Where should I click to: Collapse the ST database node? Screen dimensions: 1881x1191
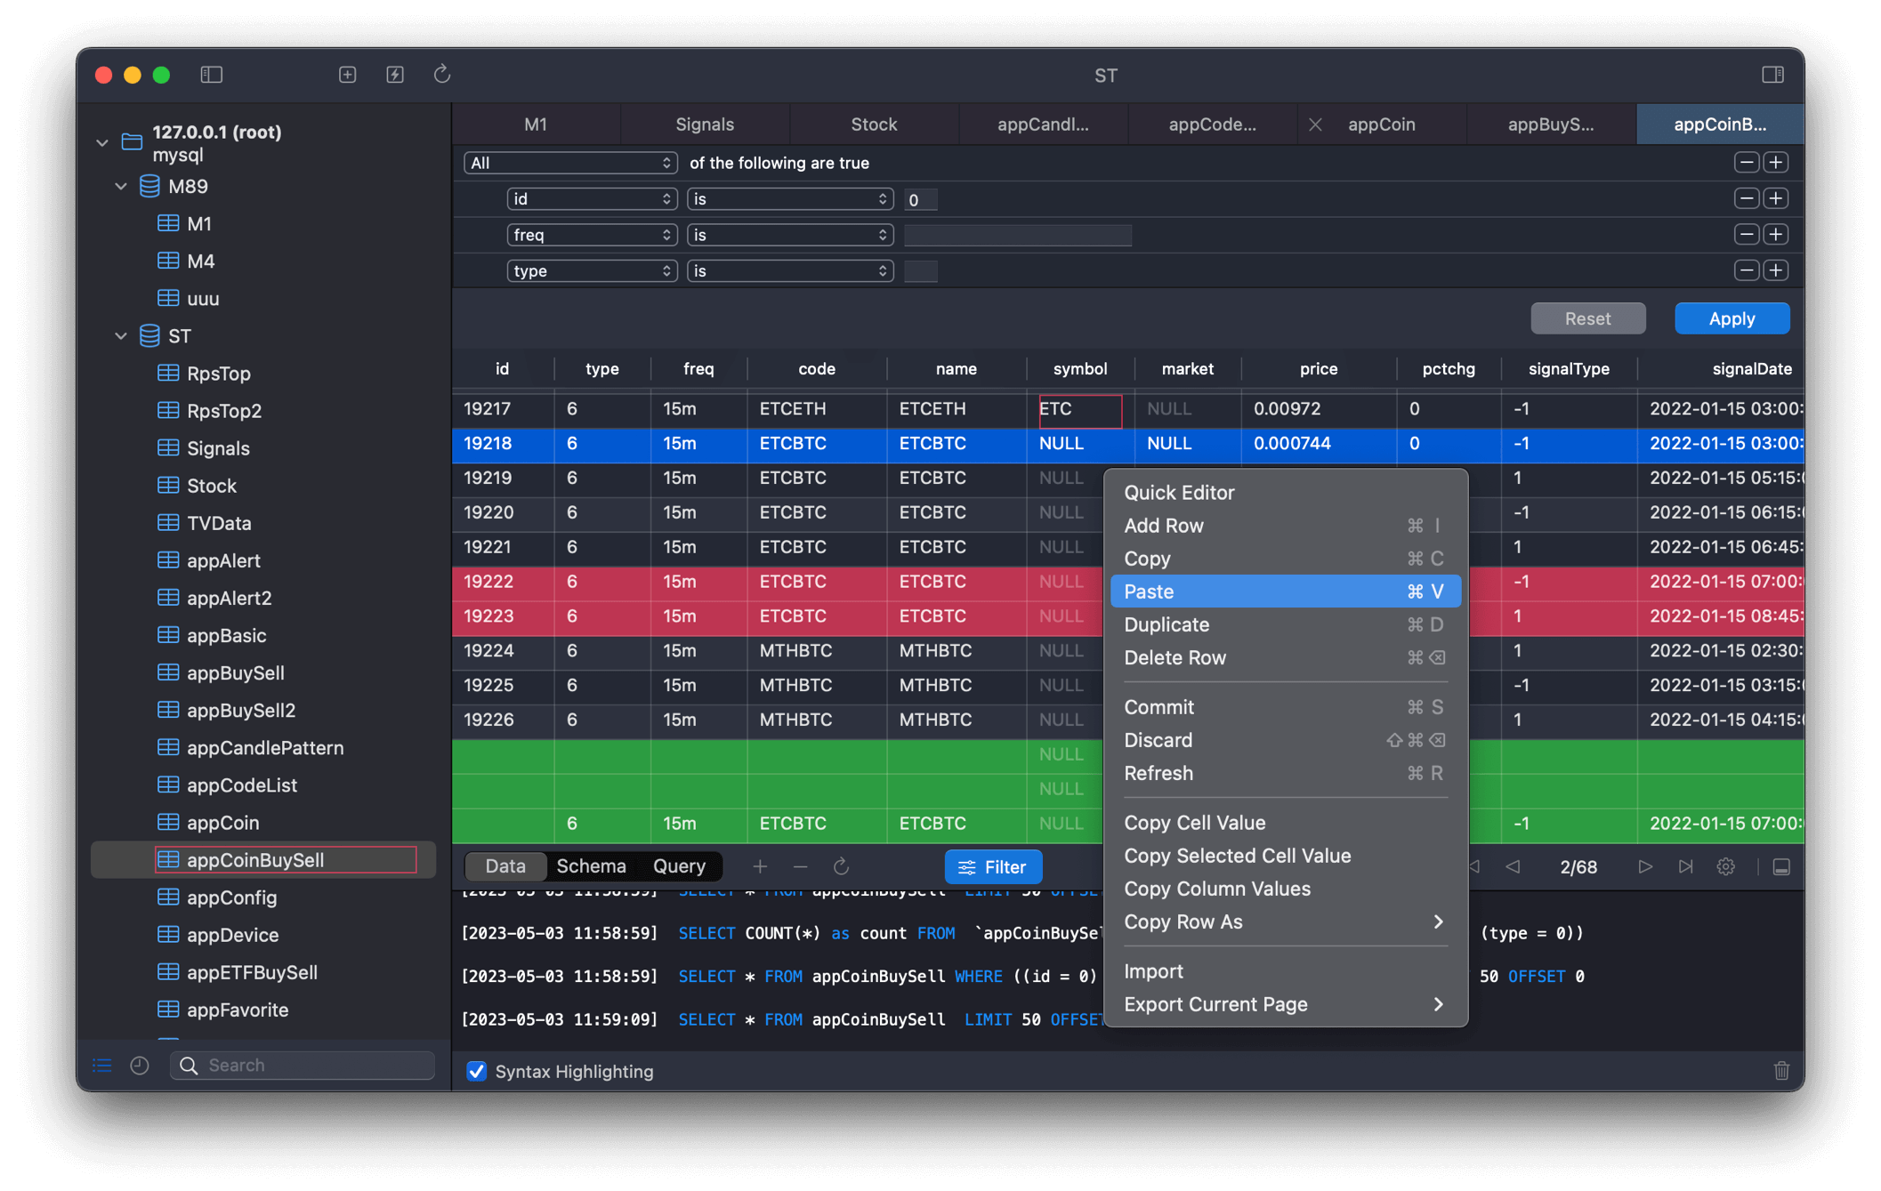click(121, 336)
